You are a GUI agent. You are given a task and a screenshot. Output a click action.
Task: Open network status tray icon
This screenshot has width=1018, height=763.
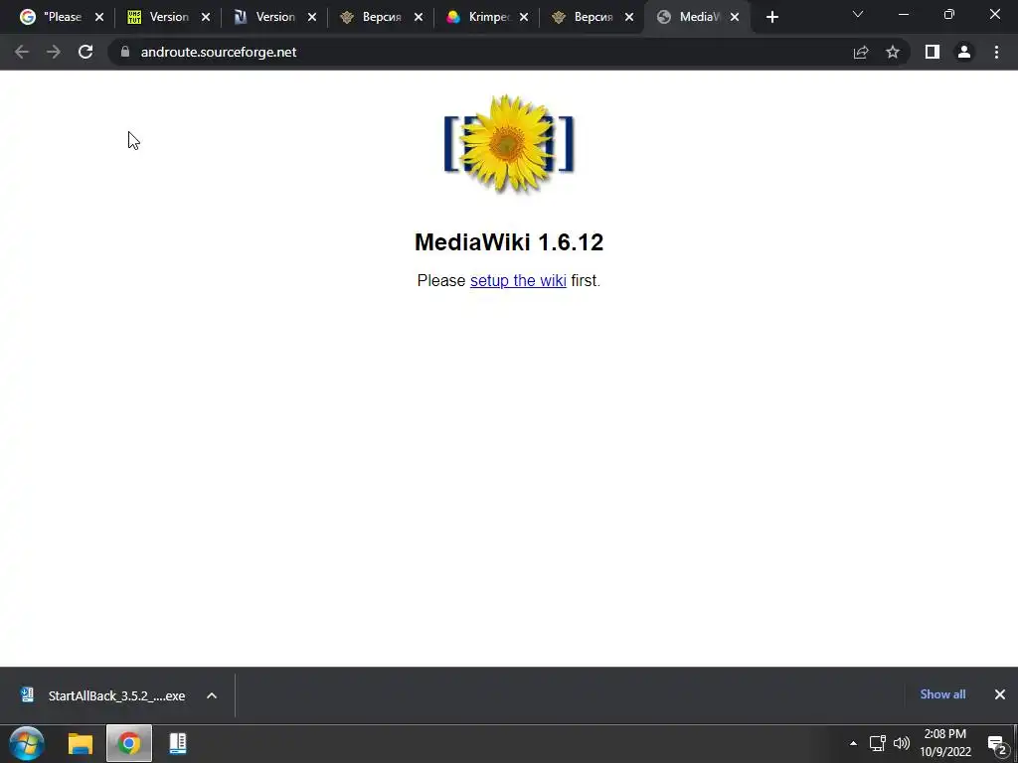pyautogui.click(x=878, y=743)
